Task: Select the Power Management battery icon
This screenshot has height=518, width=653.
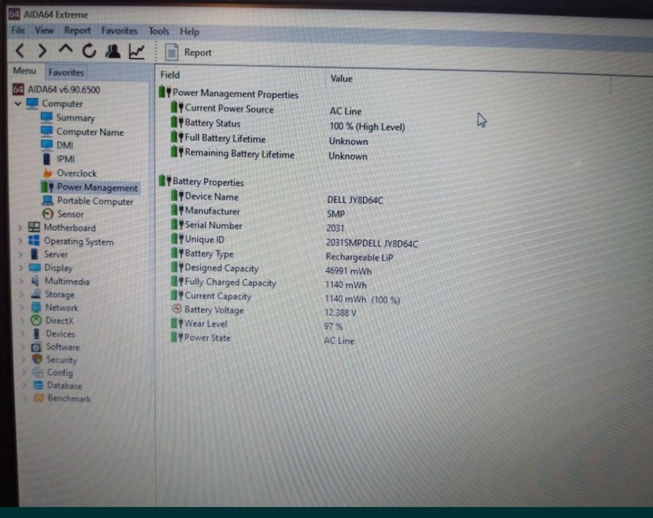Action: [45, 187]
